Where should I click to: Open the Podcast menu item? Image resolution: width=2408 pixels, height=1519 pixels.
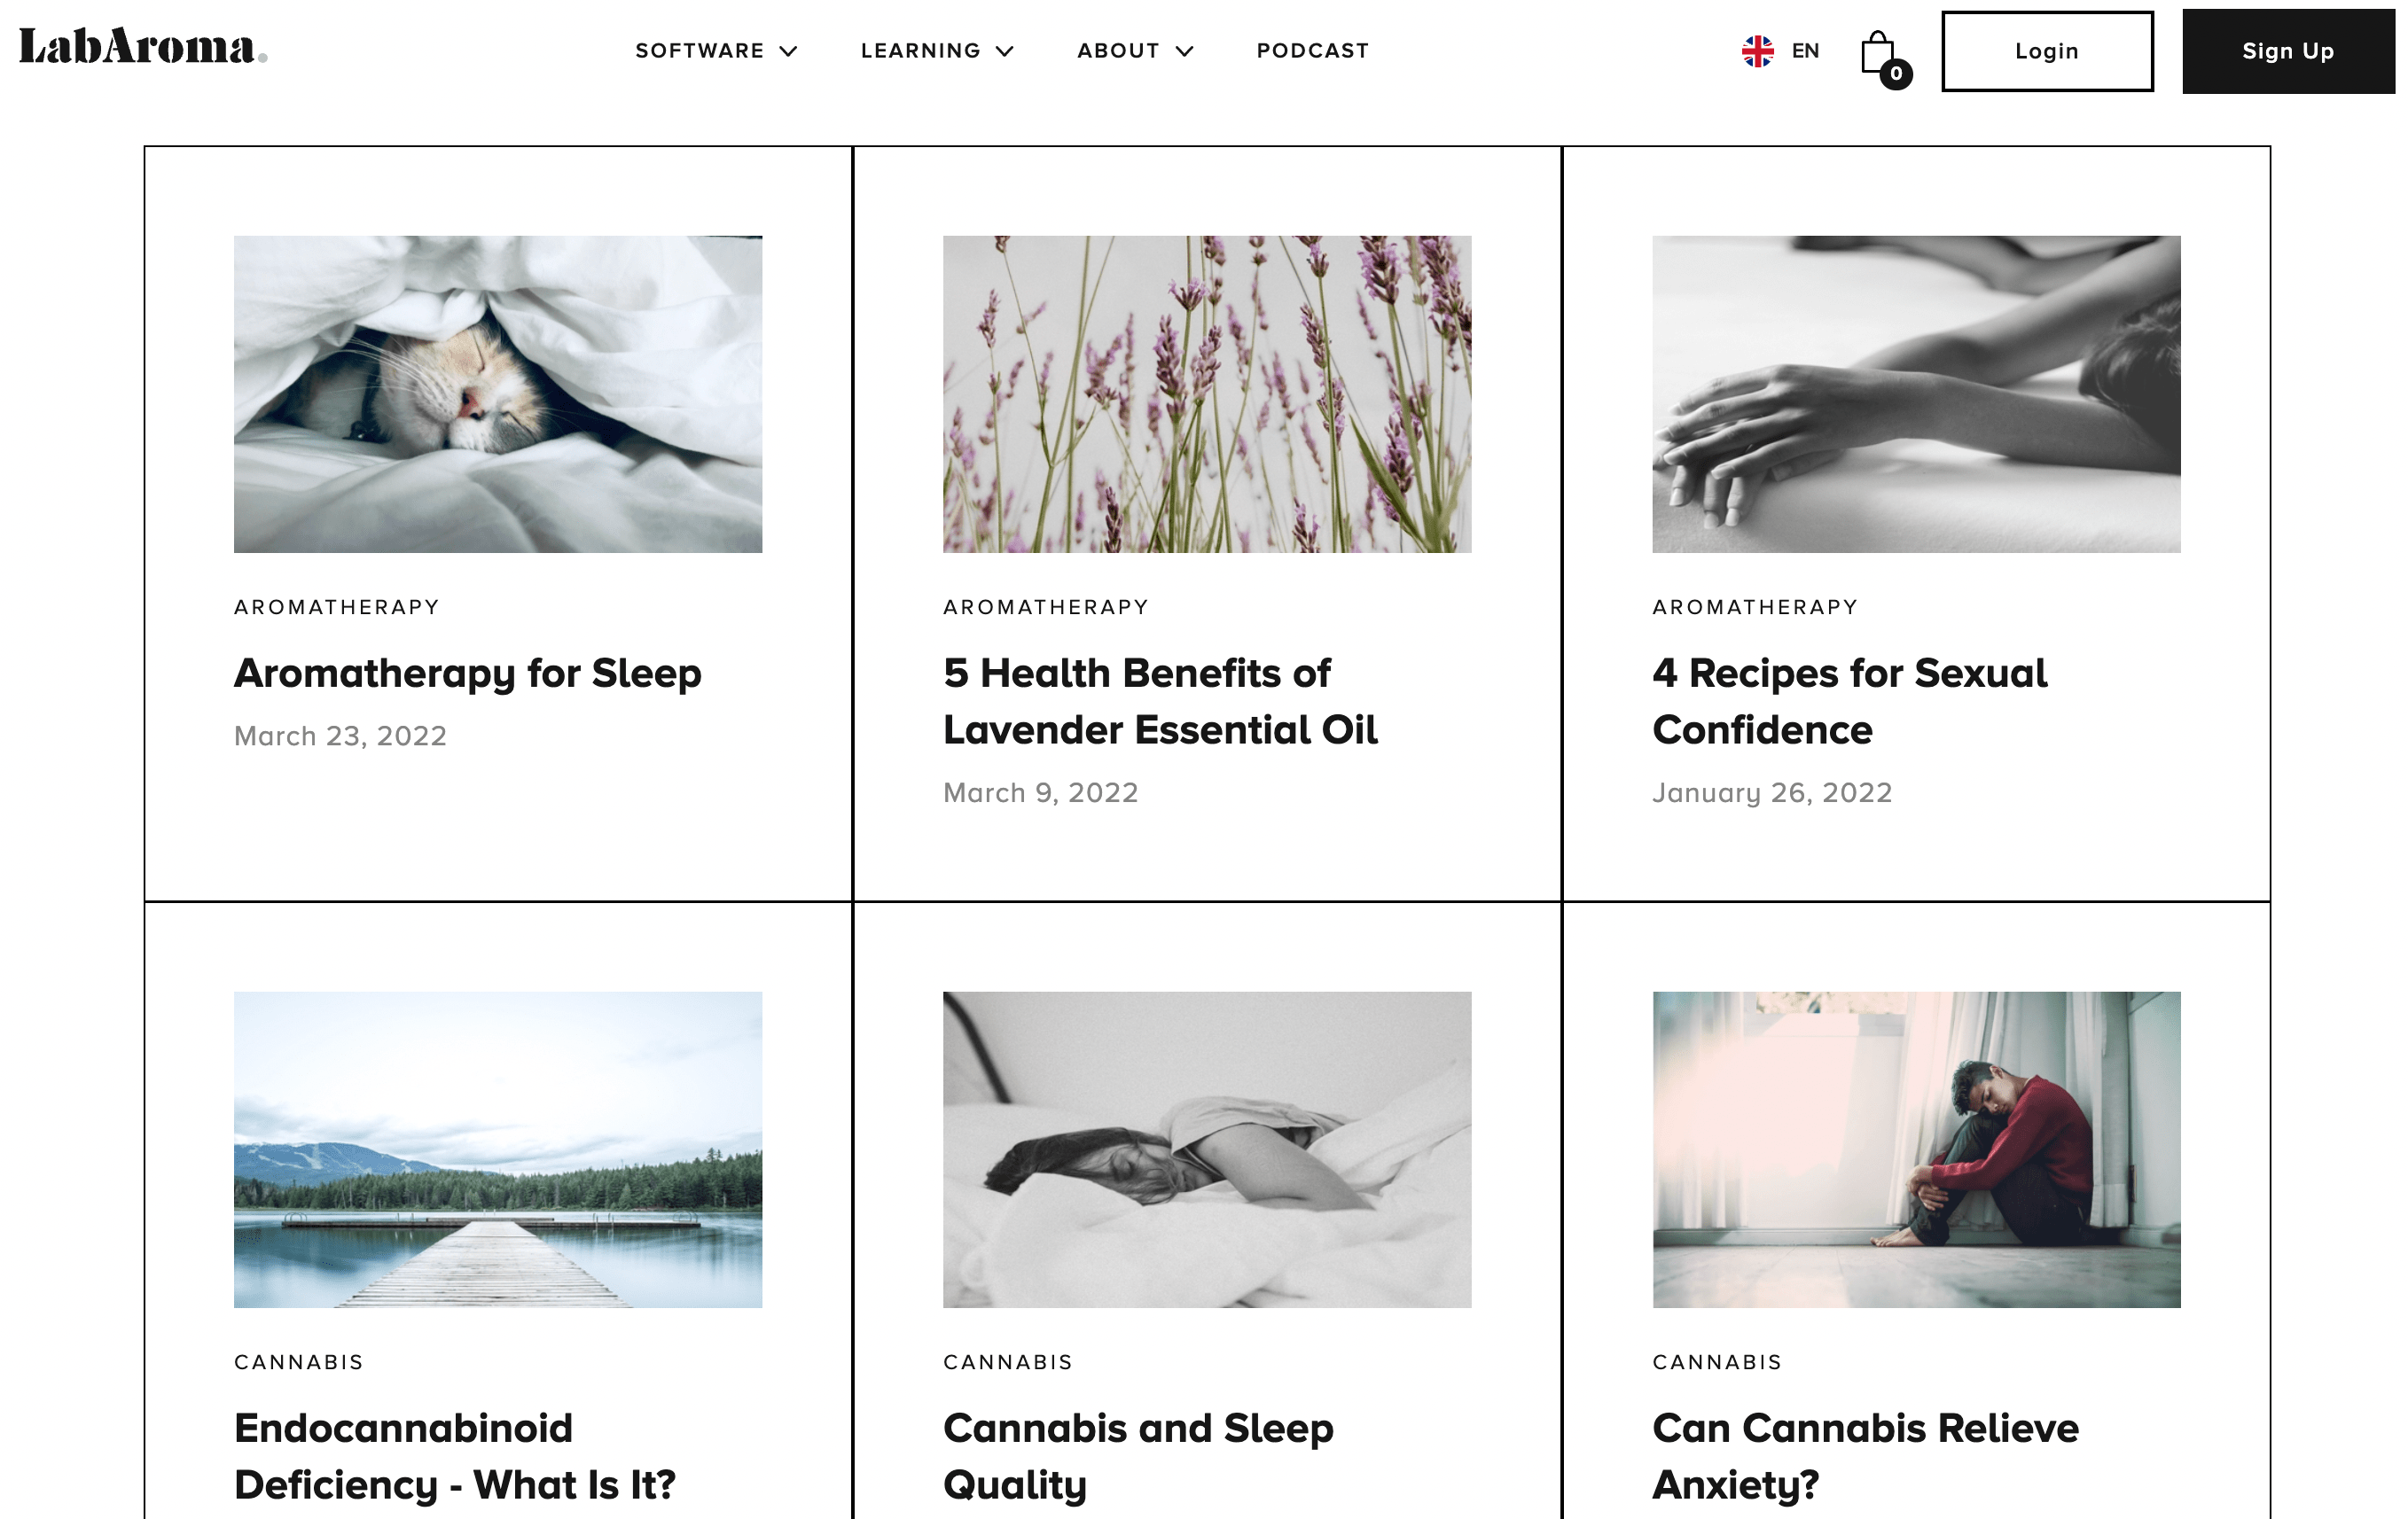[1312, 51]
